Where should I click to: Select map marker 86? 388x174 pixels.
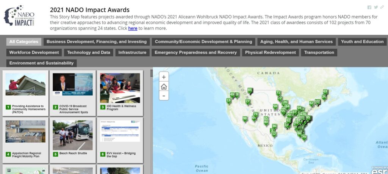[299, 134]
